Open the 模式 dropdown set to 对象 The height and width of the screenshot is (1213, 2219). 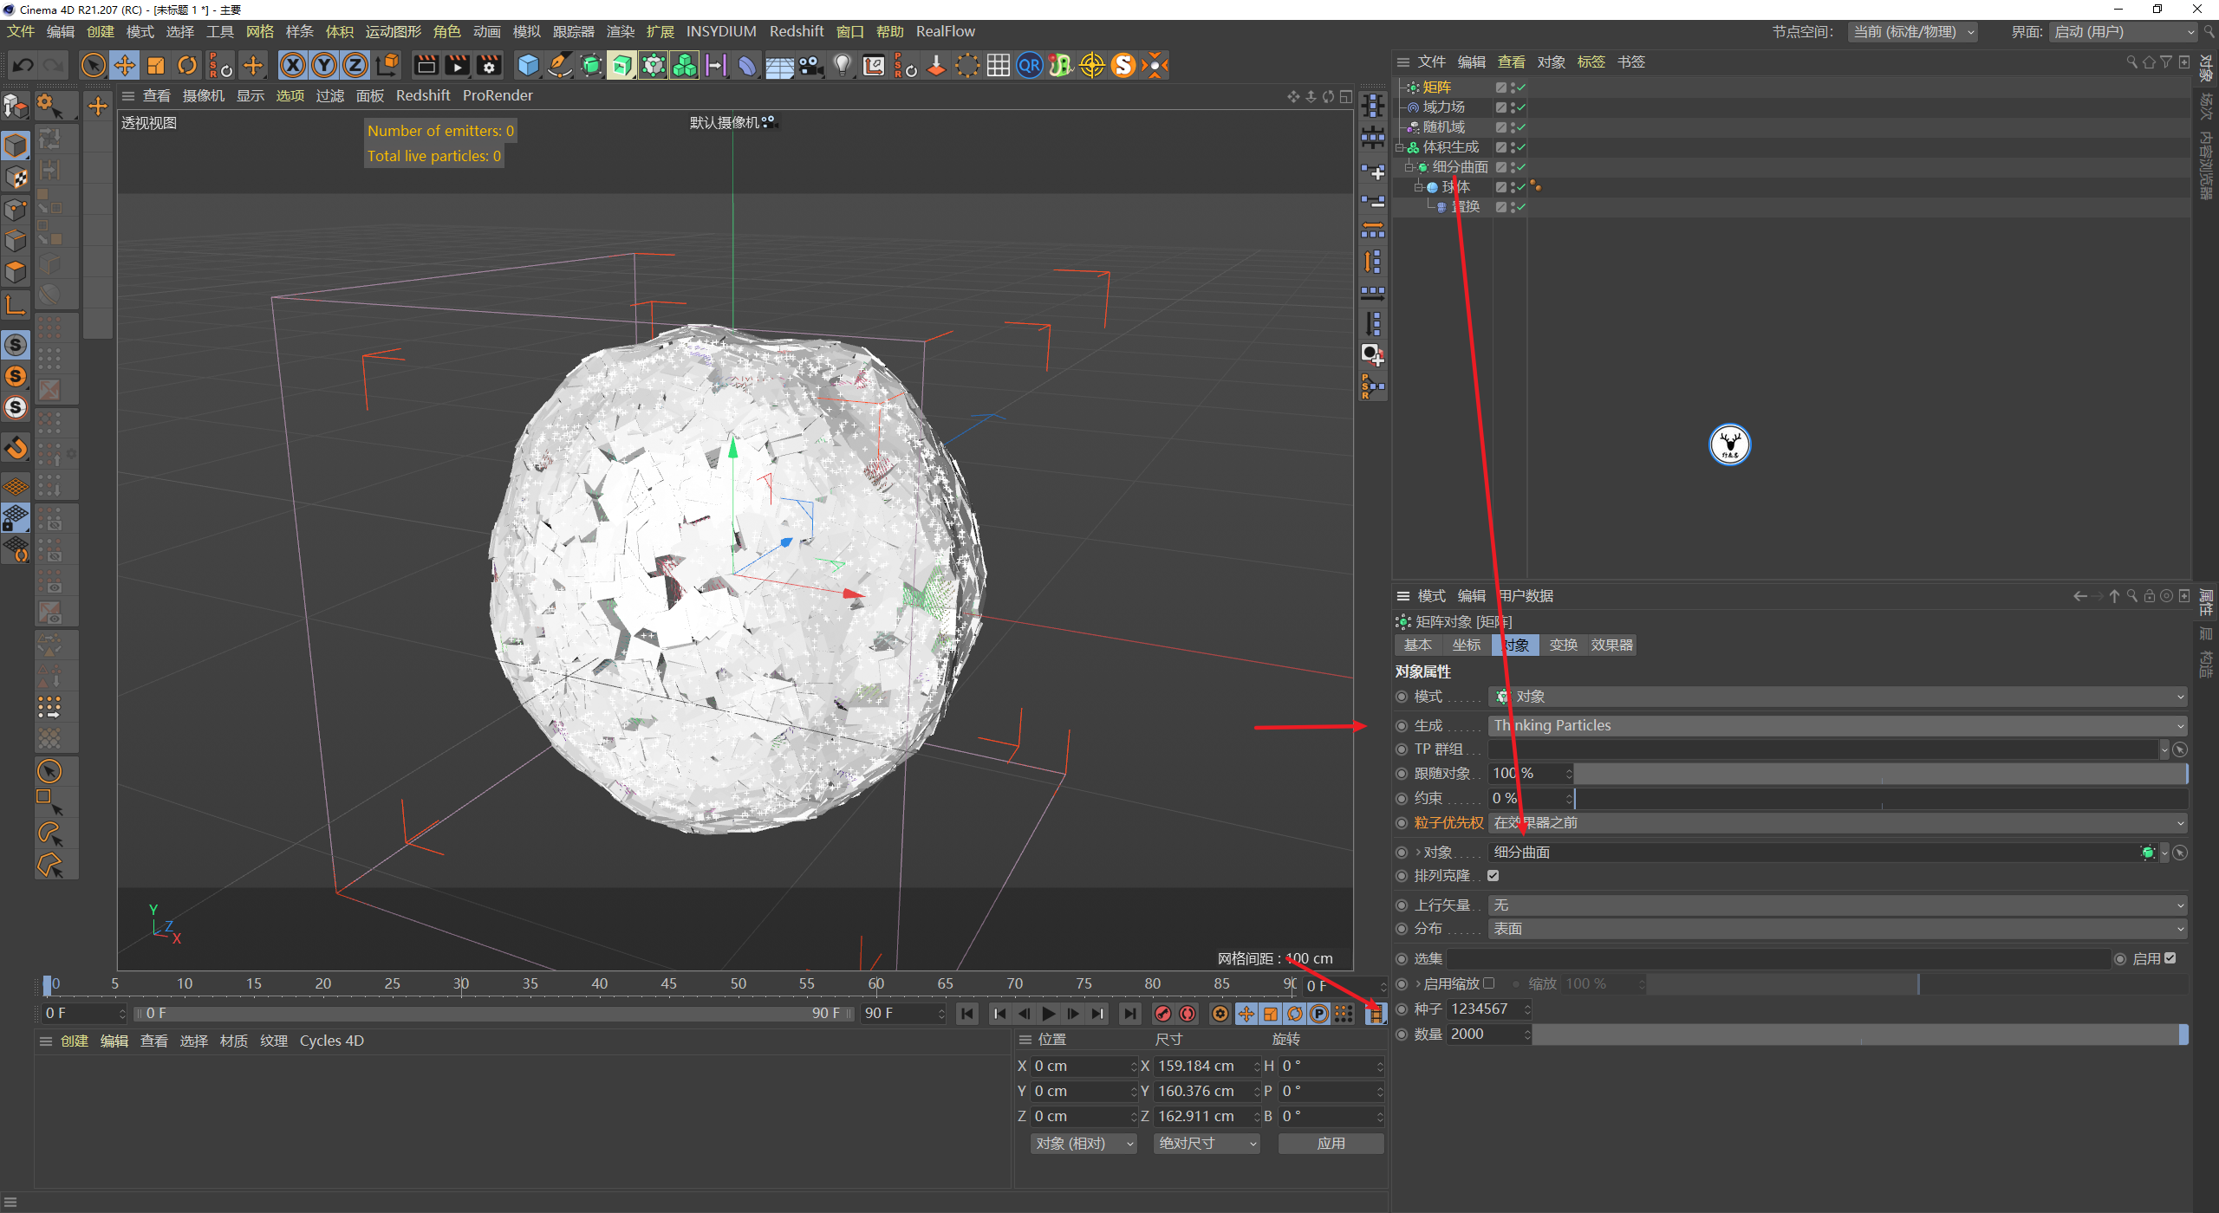(x=1838, y=697)
